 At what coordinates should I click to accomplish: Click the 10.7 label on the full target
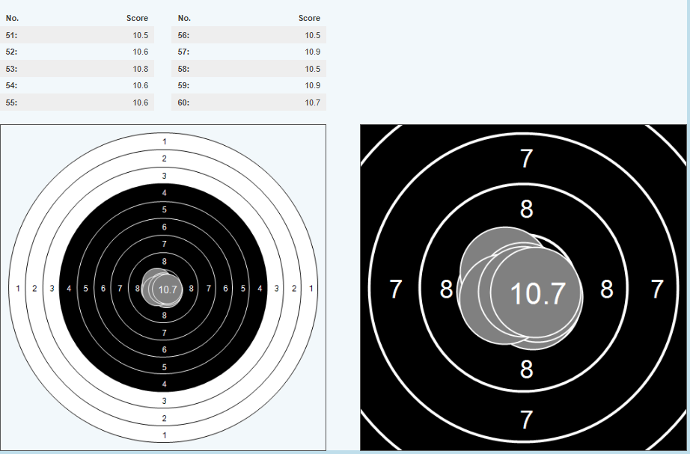[x=168, y=289]
